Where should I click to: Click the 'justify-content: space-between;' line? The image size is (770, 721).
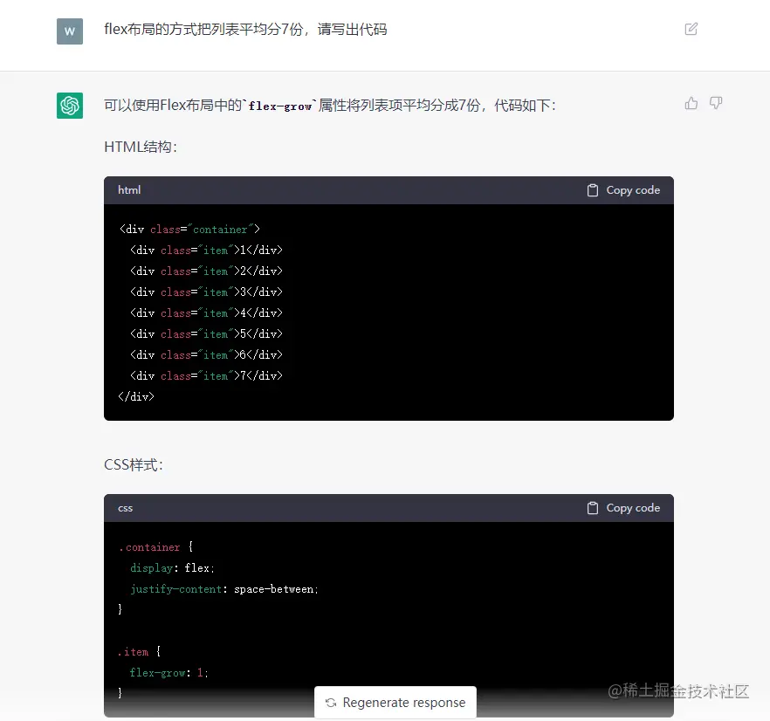pos(224,589)
